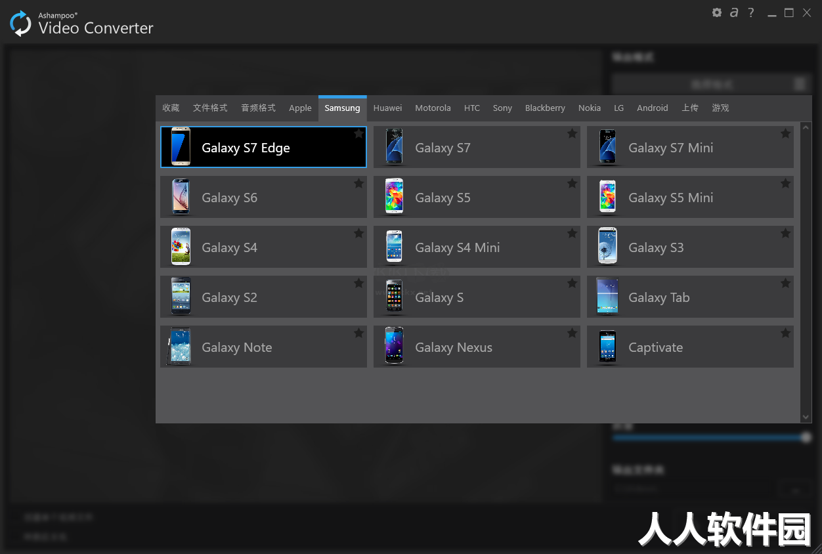Image resolution: width=822 pixels, height=554 pixels.
Task: Switch to the Huawei tab
Action: coord(387,108)
